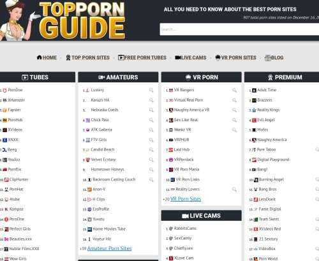319x261 pixels.
Task: Click the award icon in PREMIUM header
Action: click(x=270, y=77)
